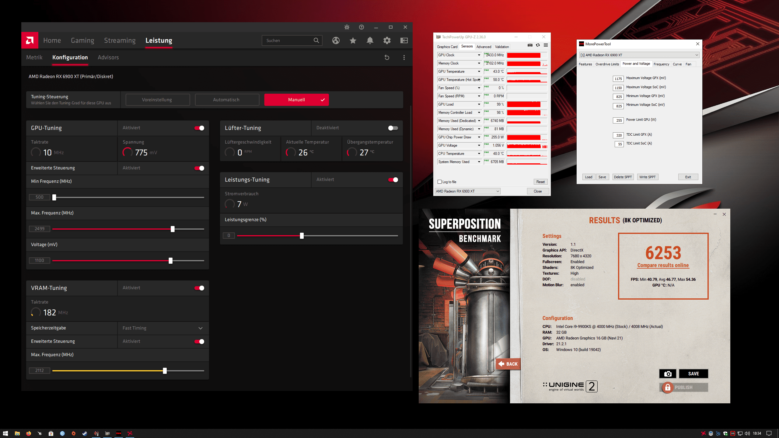This screenshot has width=779, height=438.
Task: Select the Manuell tuning mode
Action: [296, 100]
